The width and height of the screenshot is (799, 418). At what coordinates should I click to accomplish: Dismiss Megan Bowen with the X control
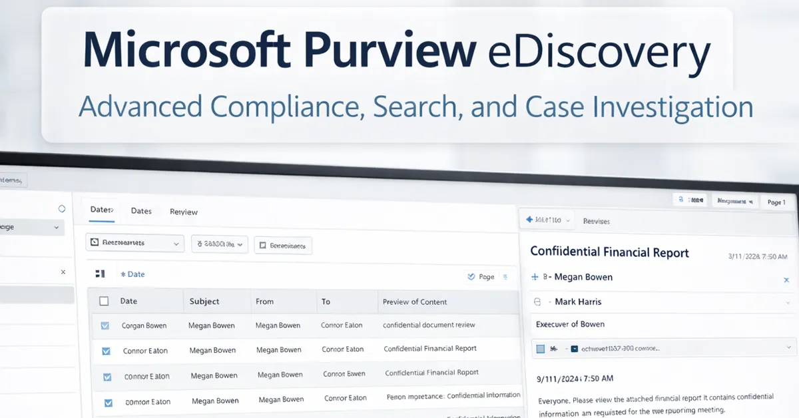pos(786,280)
